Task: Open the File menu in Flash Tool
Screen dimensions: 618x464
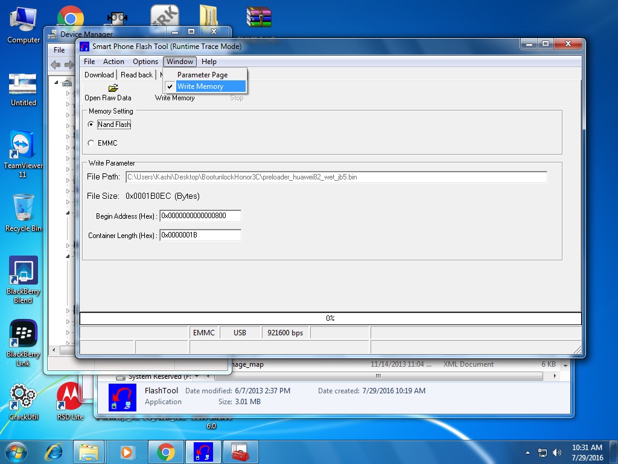Action: point(89,62)
